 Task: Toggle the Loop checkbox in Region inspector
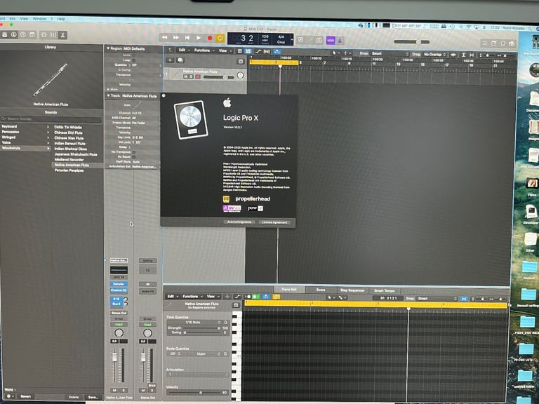(x=134, y=60)
